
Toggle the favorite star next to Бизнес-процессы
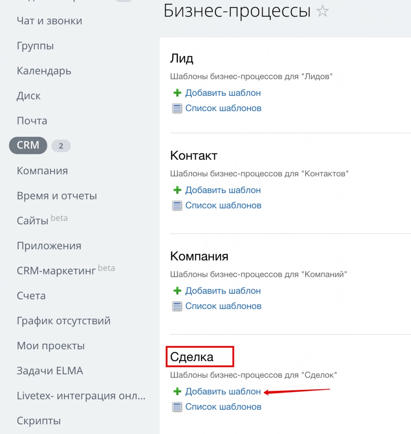tap(322, 11)
